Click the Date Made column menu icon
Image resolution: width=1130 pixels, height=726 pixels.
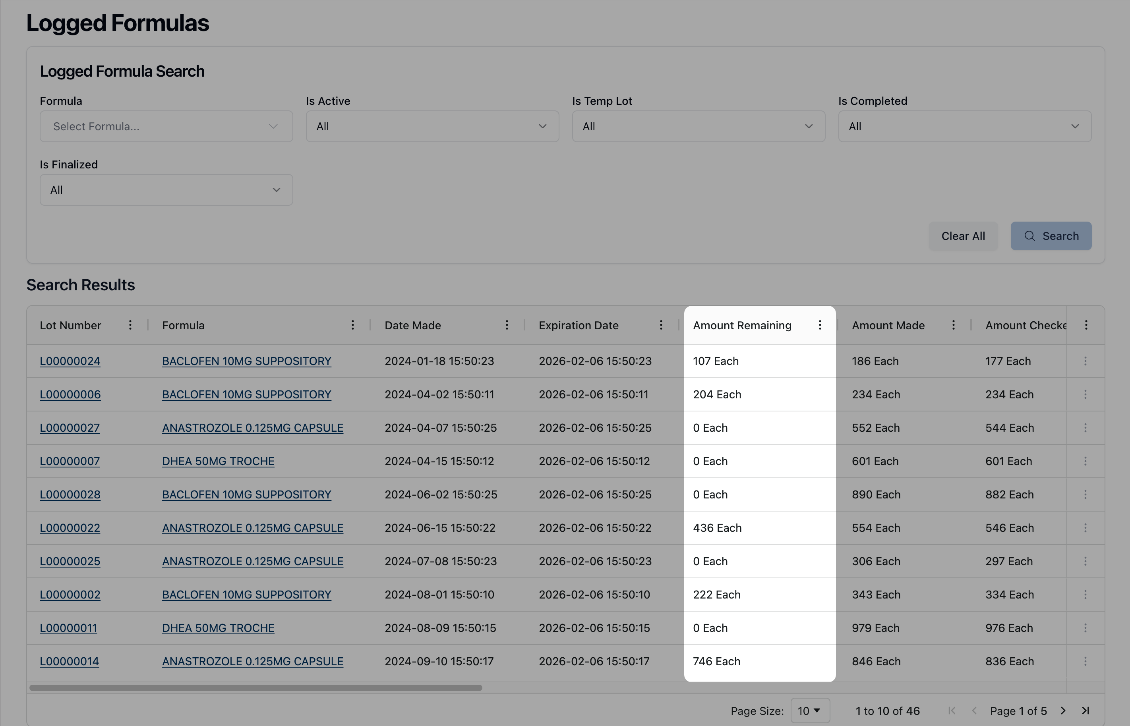point(507,325)
